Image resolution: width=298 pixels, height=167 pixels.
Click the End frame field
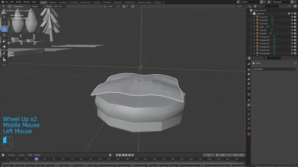coord(238,155)
